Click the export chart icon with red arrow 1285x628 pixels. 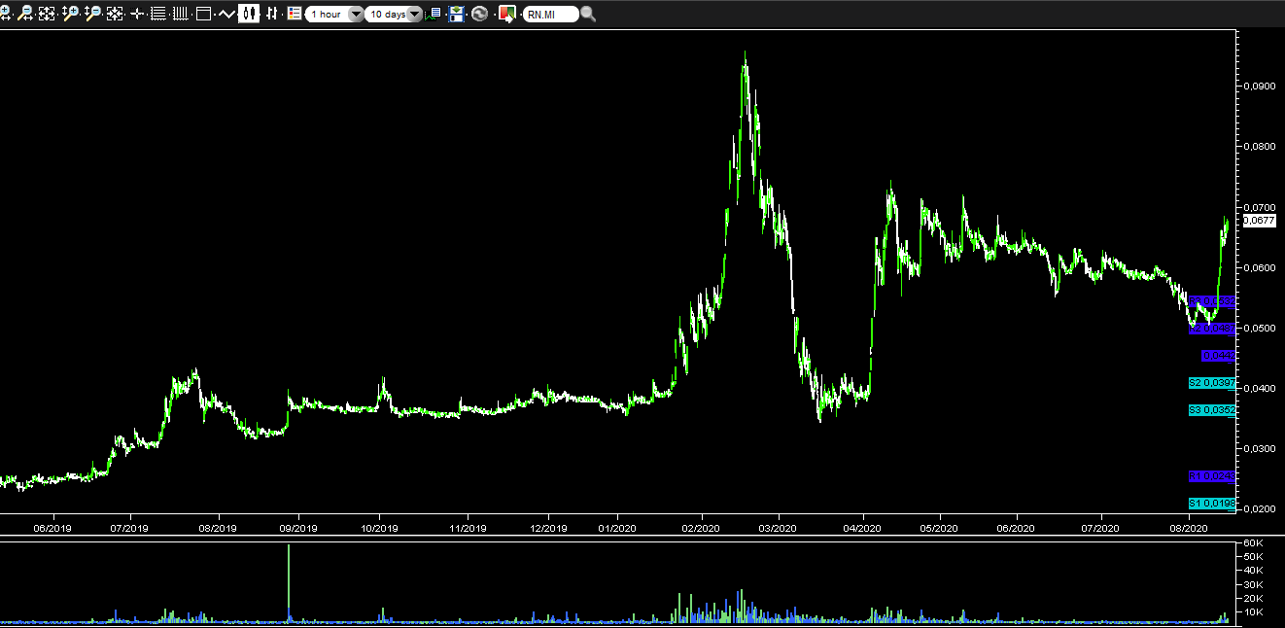point(506,14)
